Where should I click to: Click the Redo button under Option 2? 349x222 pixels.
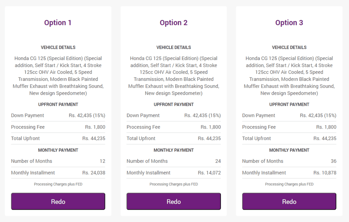(173, 201)
